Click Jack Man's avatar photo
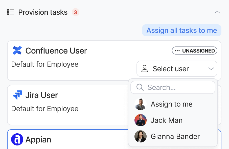The width and height of the screenshot is (229, 149). tap(141, 120)
